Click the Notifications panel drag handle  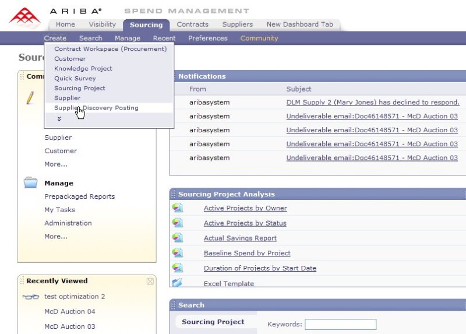[x=174, y=76]
